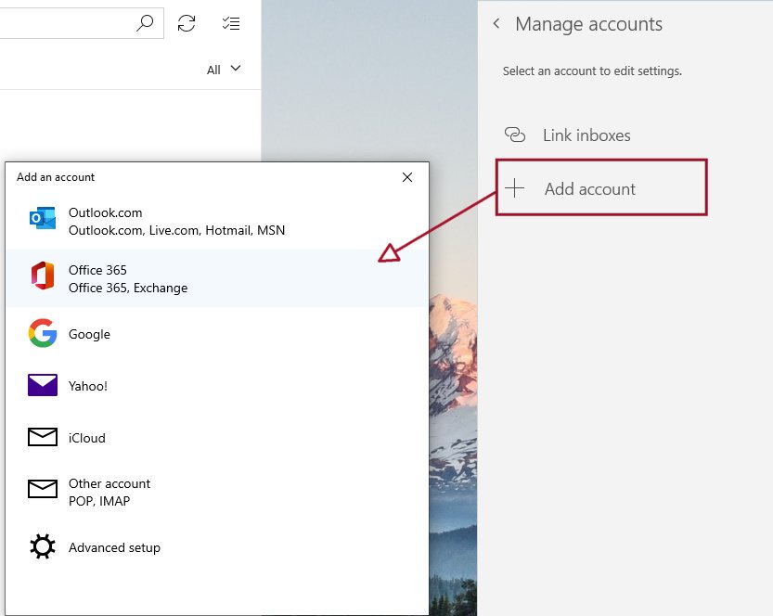
Task: Click the Office 365 logo icon
Action: click(x=43, y=276)
